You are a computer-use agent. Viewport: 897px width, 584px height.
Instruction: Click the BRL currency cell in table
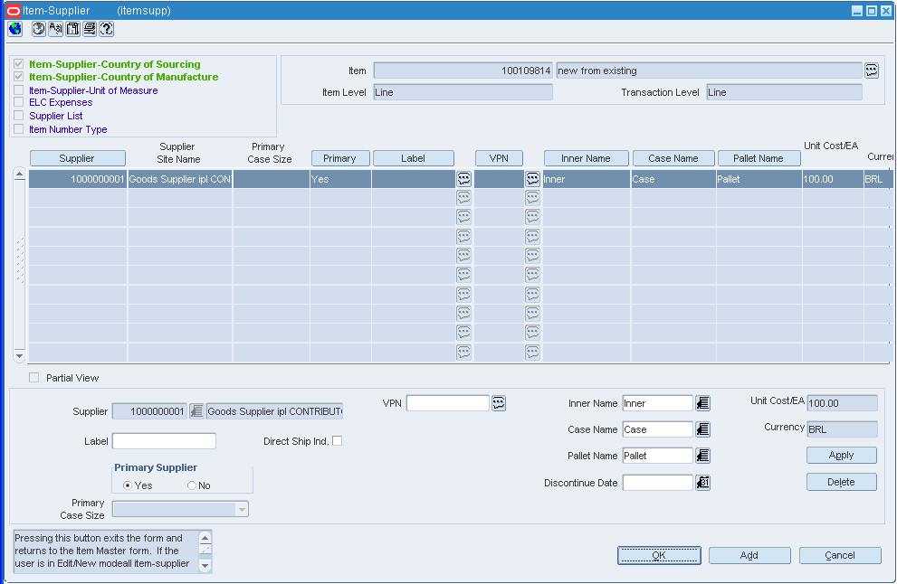[878, 179]
